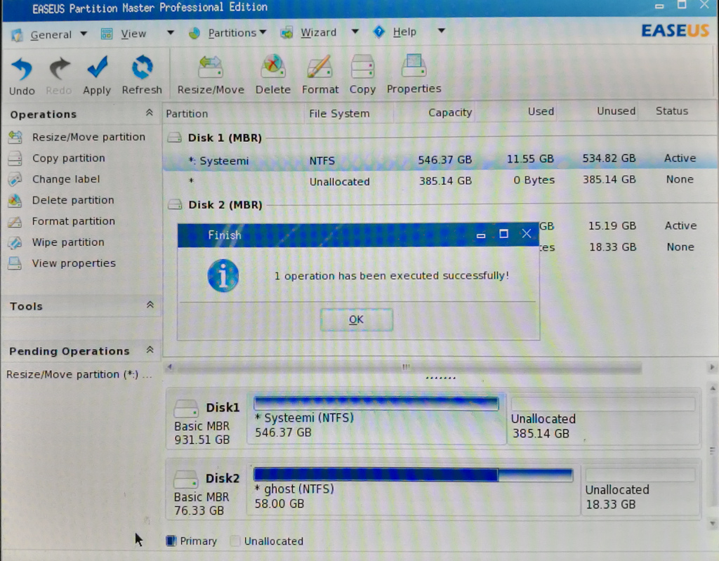Click View properties operation link
The image size is (719, 561).
(x=73, y=263)
